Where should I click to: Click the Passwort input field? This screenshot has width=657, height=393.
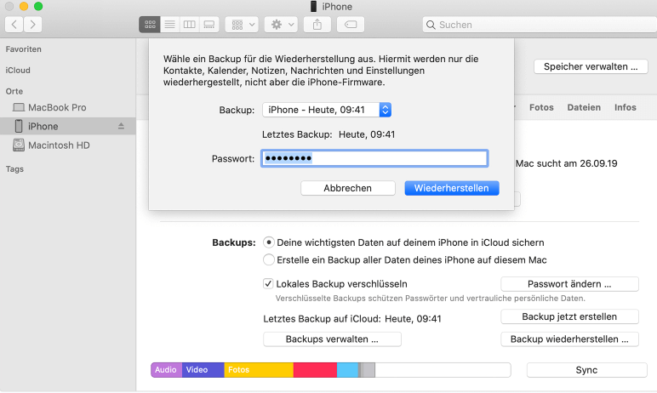pos(374,158)
